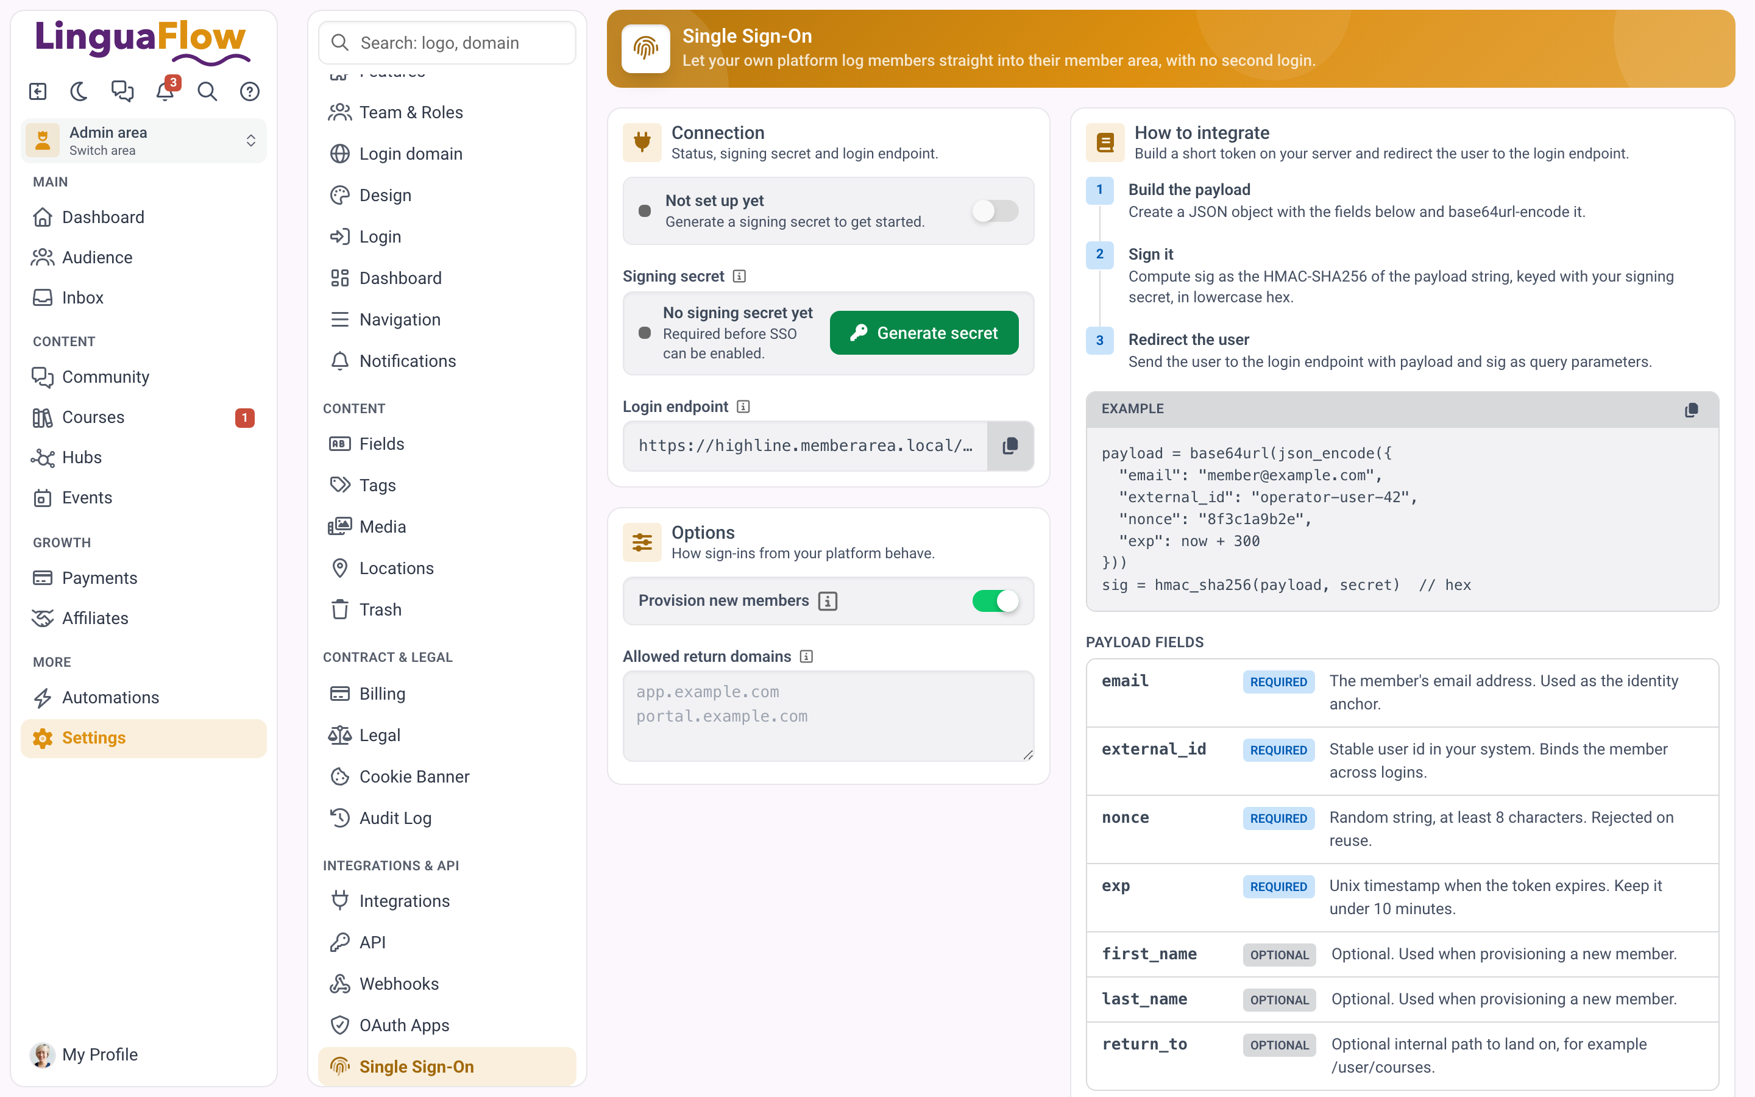Toggle dark mode with the moon icon
The width and height of the screenshot is (1755, 1097).
79,91
